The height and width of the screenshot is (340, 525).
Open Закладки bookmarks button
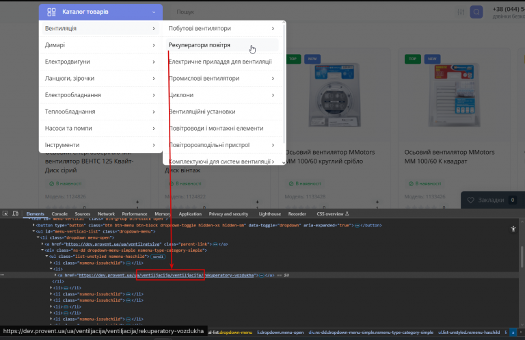493,200
